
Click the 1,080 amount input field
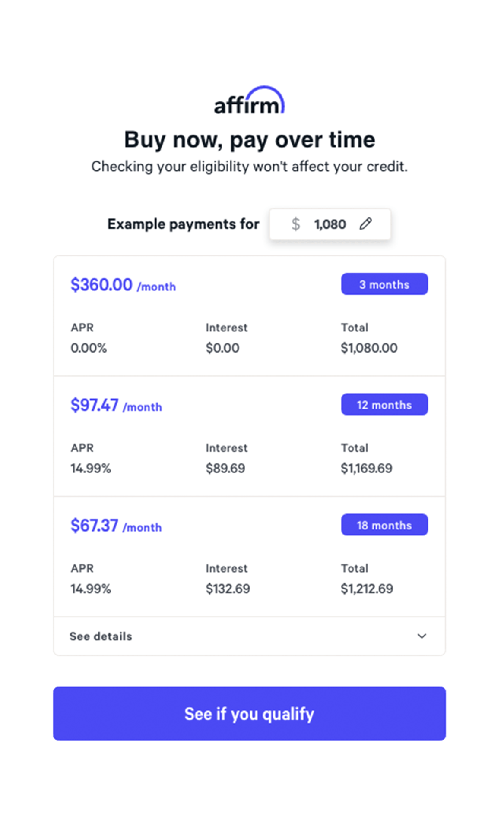coord(330,224)
